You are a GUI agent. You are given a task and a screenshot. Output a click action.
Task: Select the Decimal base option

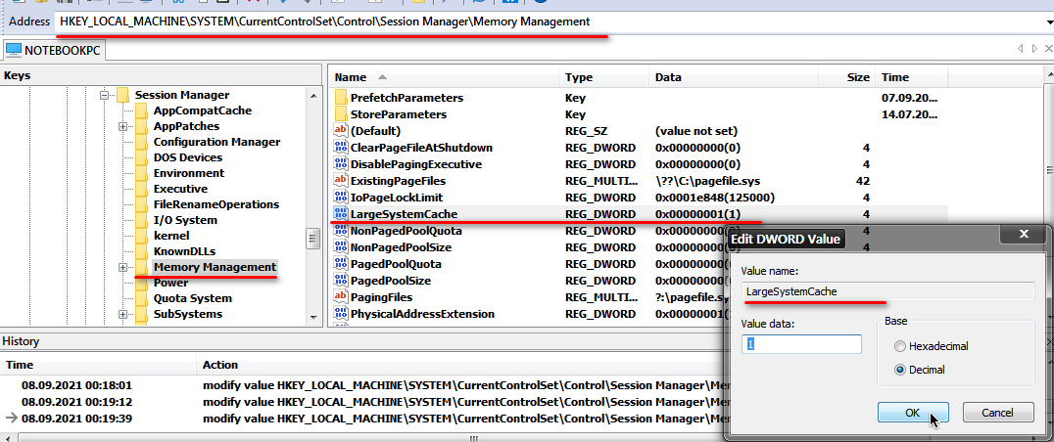pyautogui.click(x=920, y=370)
